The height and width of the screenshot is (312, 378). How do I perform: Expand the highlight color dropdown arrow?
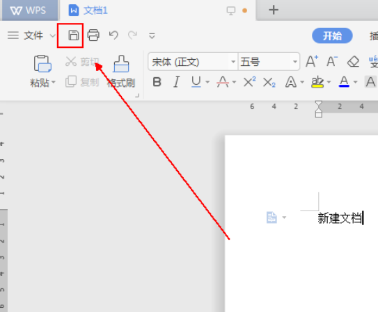[x=329, y=82]
